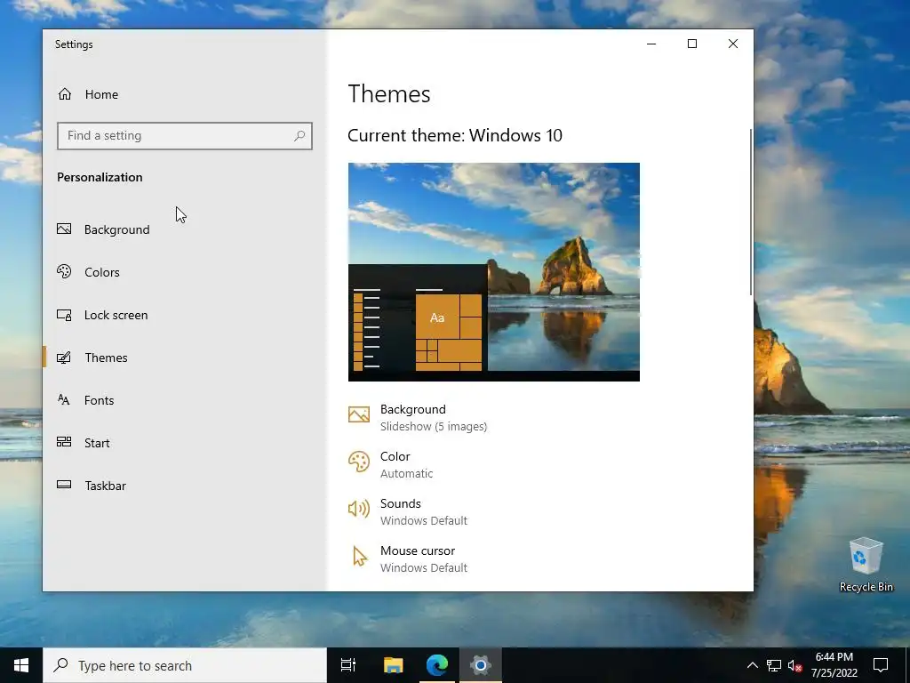Click the Settings window vertical scrollbar
This screenshot has height=683, width=910.
750,212
